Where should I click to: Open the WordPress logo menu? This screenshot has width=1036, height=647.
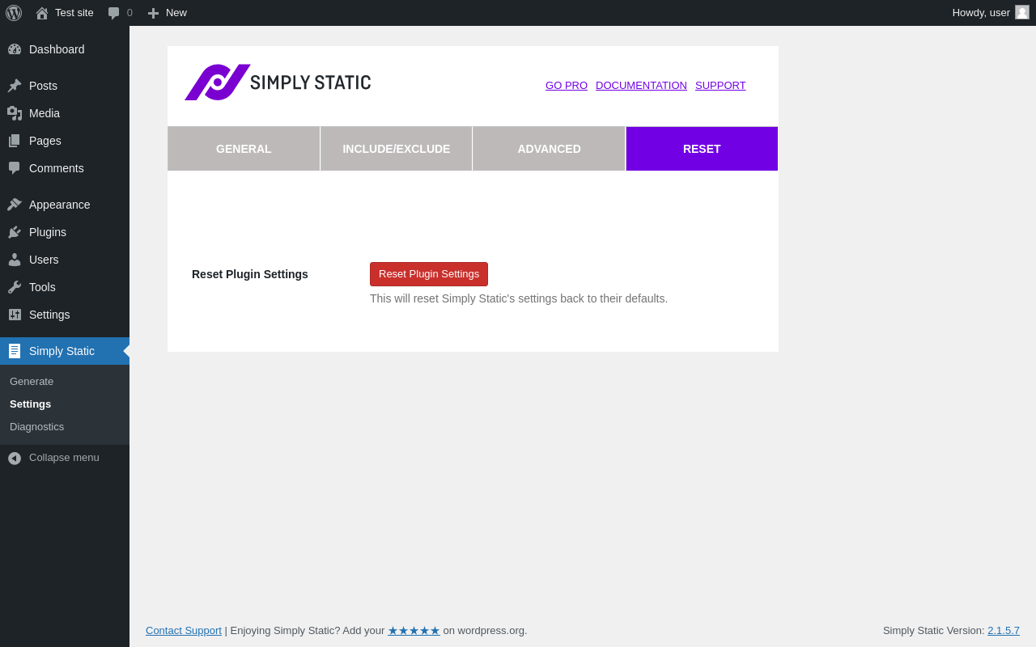pos(14,13)
